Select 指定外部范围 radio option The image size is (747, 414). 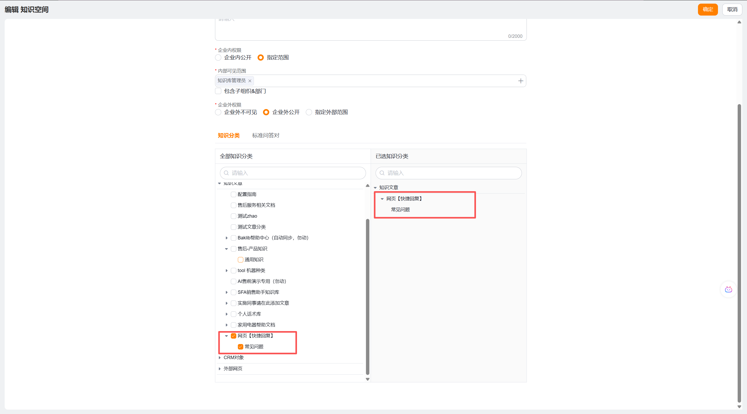tap(309, 112)
